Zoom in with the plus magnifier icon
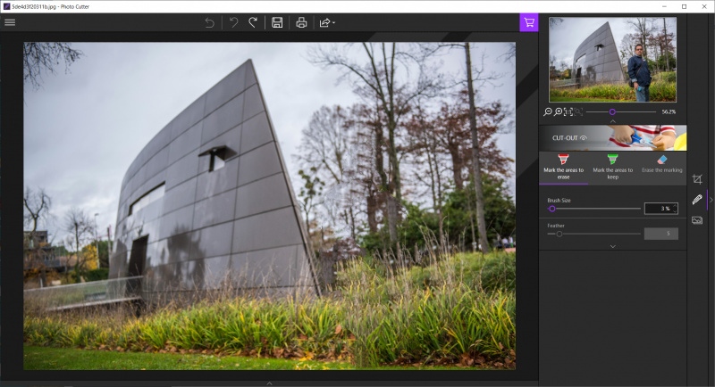Image resolution: width=715 pixels, height=387 pixels. coord(559,111)
